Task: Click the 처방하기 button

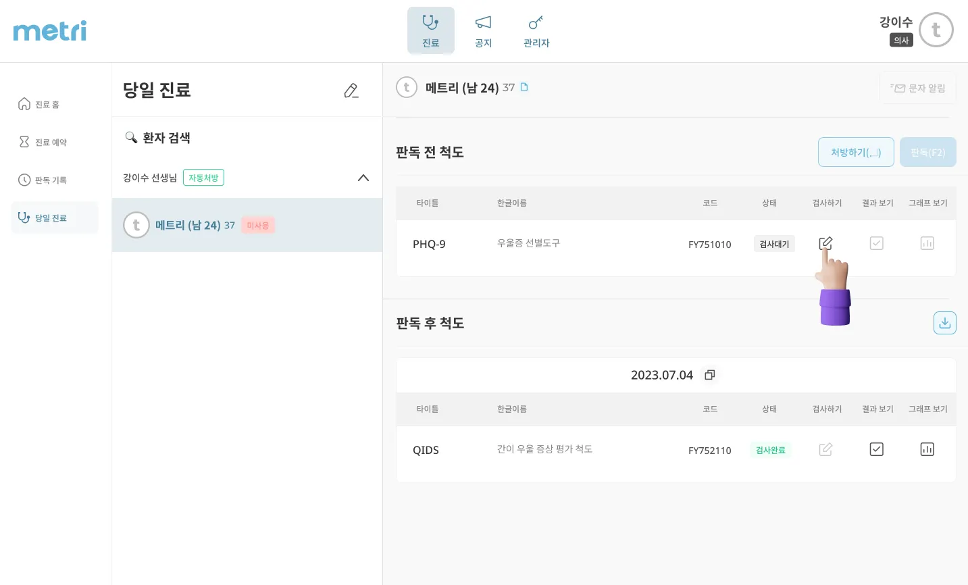Action: click(856, 152)
